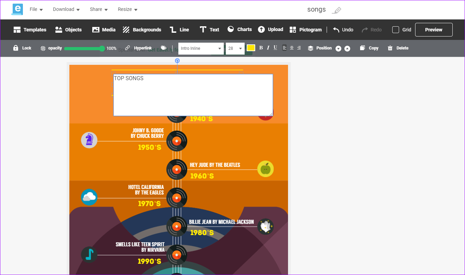The height and width of the screenshot is (275, 465).
Task: Enable the Grid checkbox
Action: pyautogui.click(x=396, y=30)
